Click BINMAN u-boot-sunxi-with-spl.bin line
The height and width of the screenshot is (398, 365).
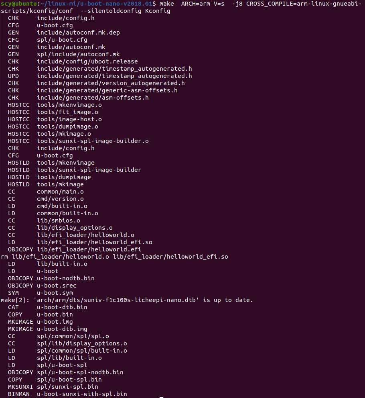67,394
